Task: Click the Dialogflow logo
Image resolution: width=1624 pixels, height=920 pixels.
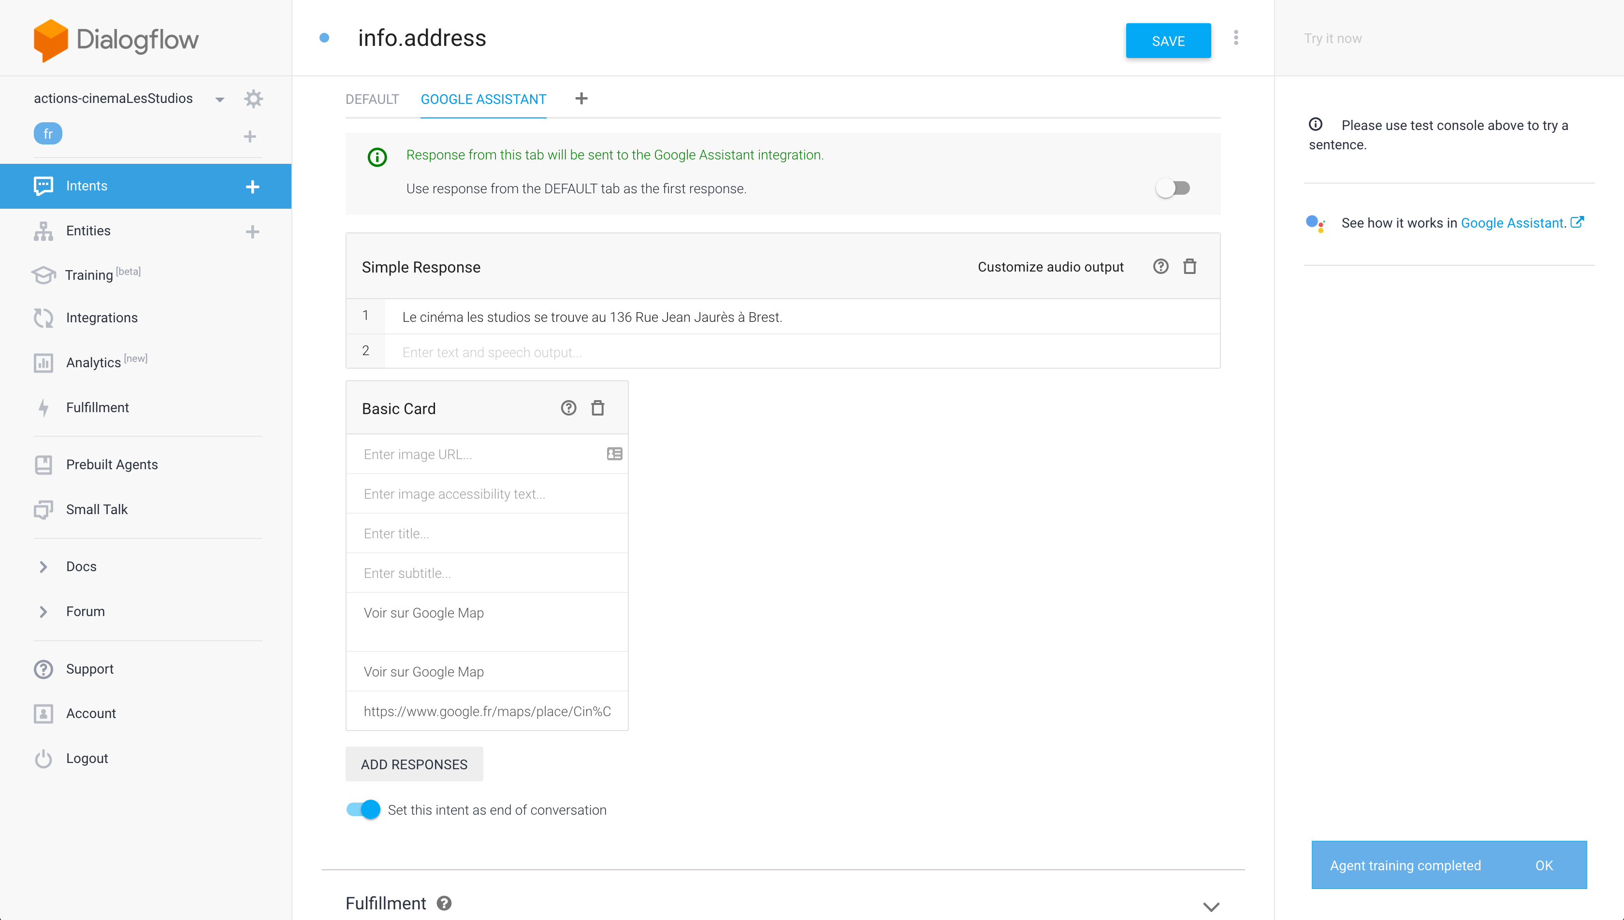Action: click(116, 40)
